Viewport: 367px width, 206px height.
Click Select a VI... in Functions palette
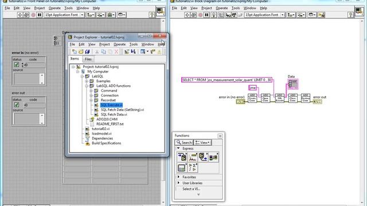click(x=191, y=189)
